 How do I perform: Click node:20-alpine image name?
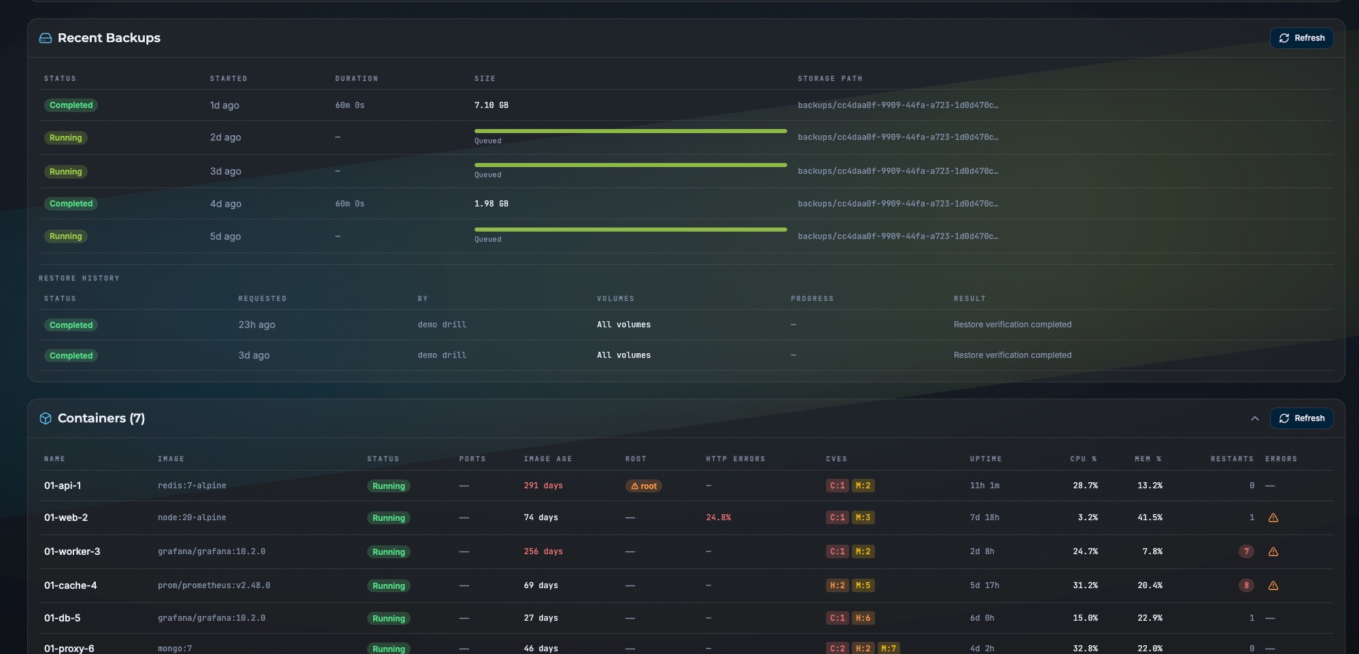point(192,517)
